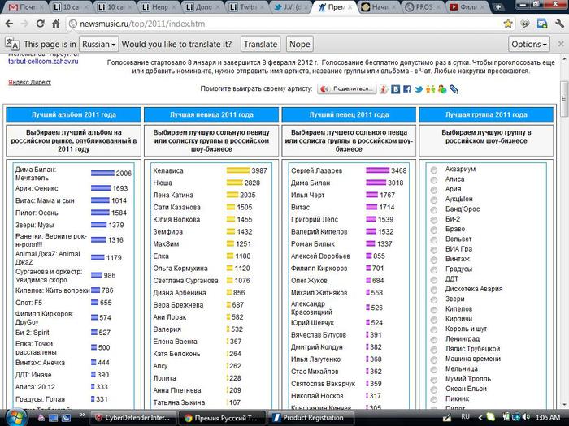Choose Ария in the best group poll
Image resolution: width=569 pixels, height=426 pixels.
(x=433, y=190)
